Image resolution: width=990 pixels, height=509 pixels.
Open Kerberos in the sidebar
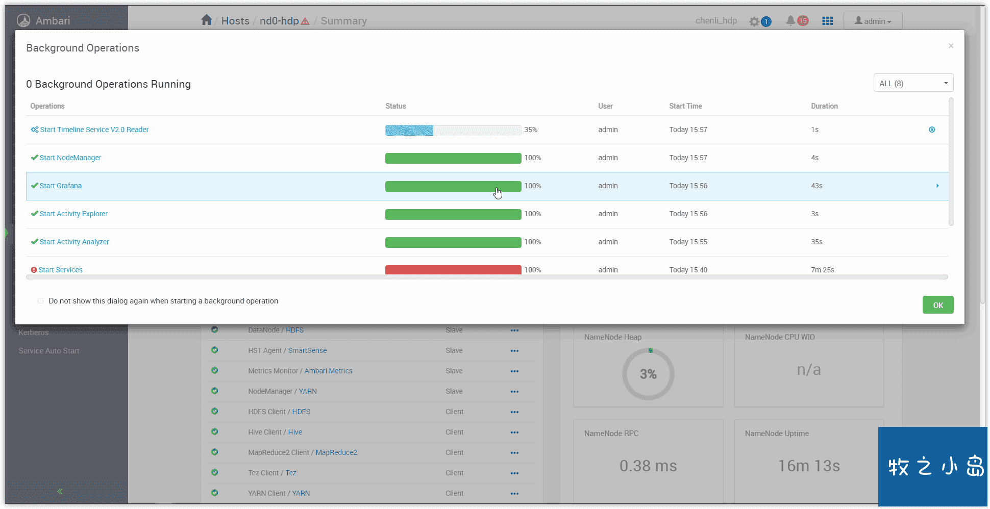tap(34, 333)
